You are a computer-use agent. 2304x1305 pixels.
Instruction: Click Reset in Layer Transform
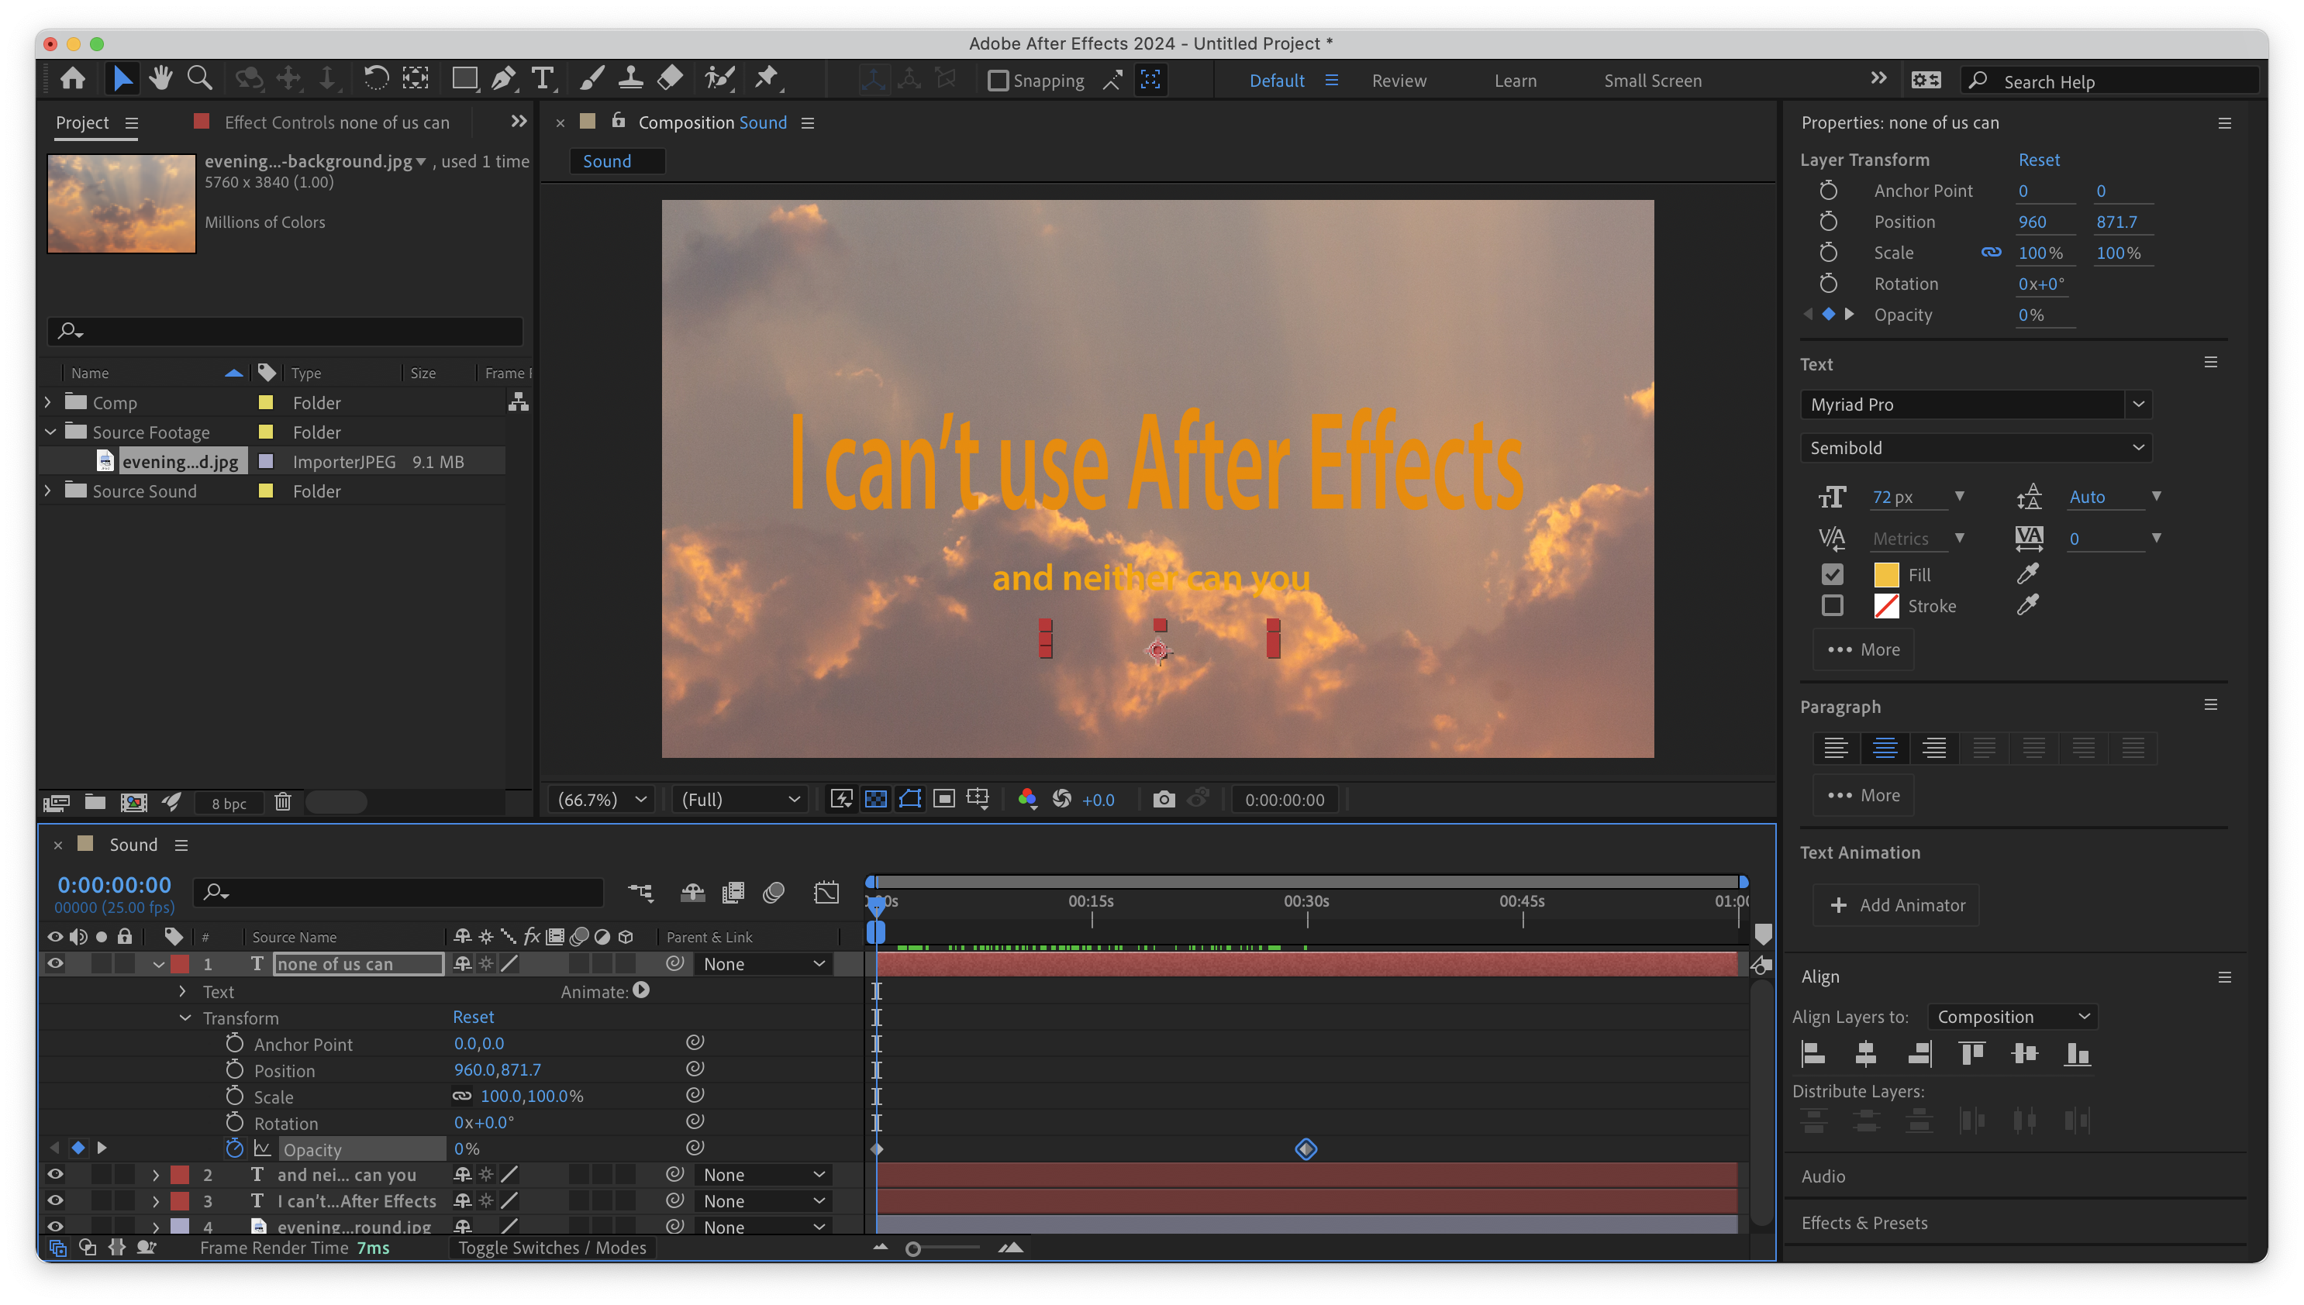(x=2039, y=160)
